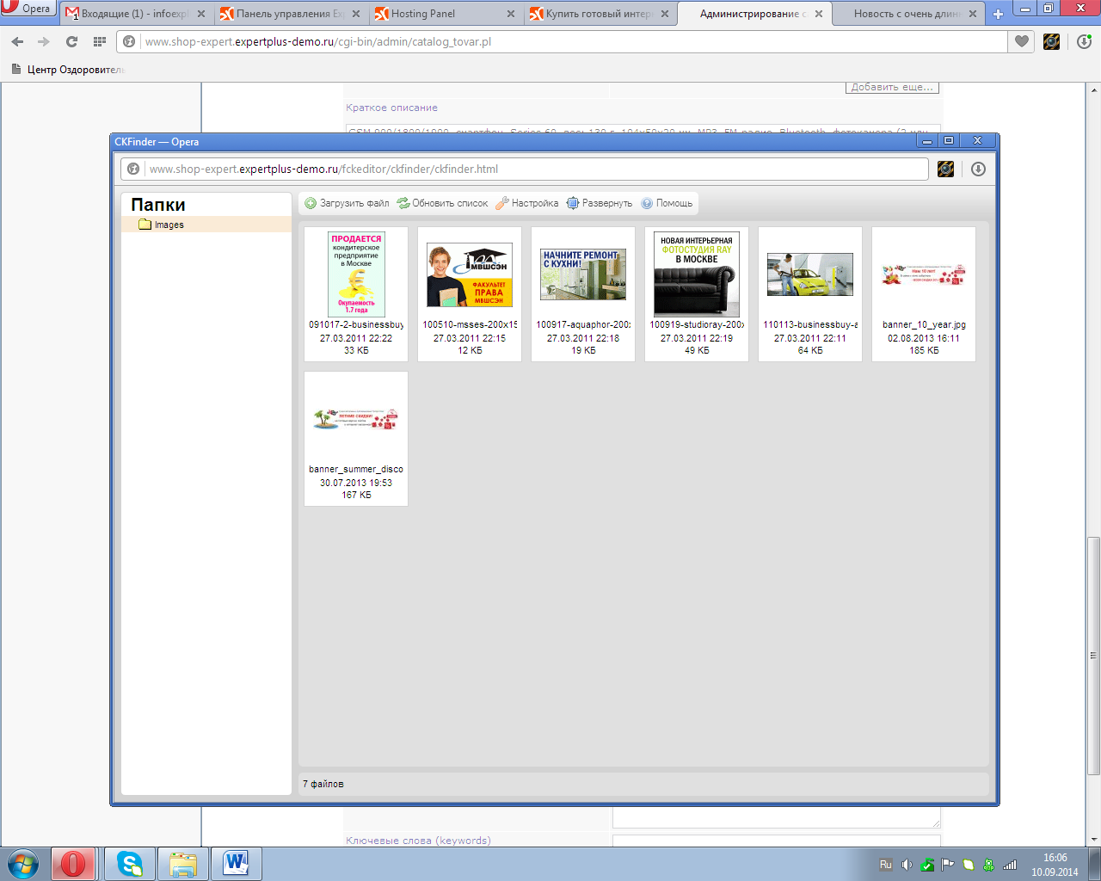Click the Добавить еще button
Screen dimensions: 1101x881
pos(892,87)
